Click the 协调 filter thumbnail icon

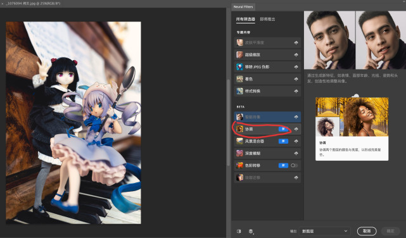click(x=239, y=129)
